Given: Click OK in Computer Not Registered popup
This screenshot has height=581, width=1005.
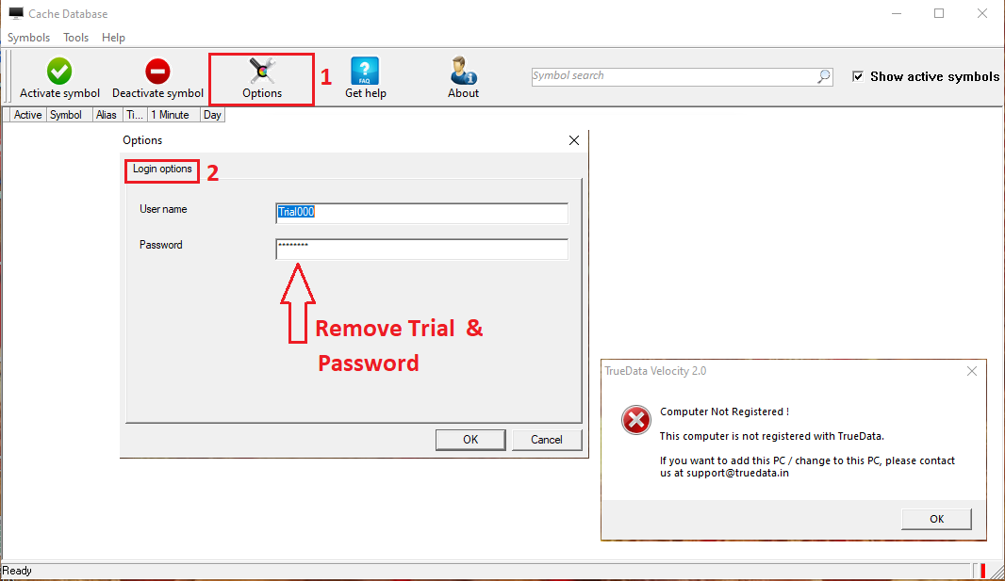Looking at the screenshot, I should pyautogui.click(x=936, y=519).
